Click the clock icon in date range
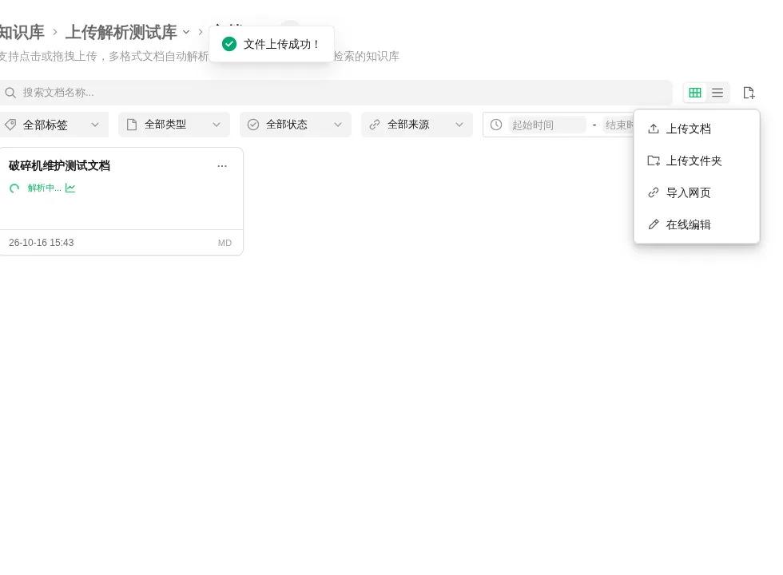The image size is (783, 575). [x=496, y=125]
